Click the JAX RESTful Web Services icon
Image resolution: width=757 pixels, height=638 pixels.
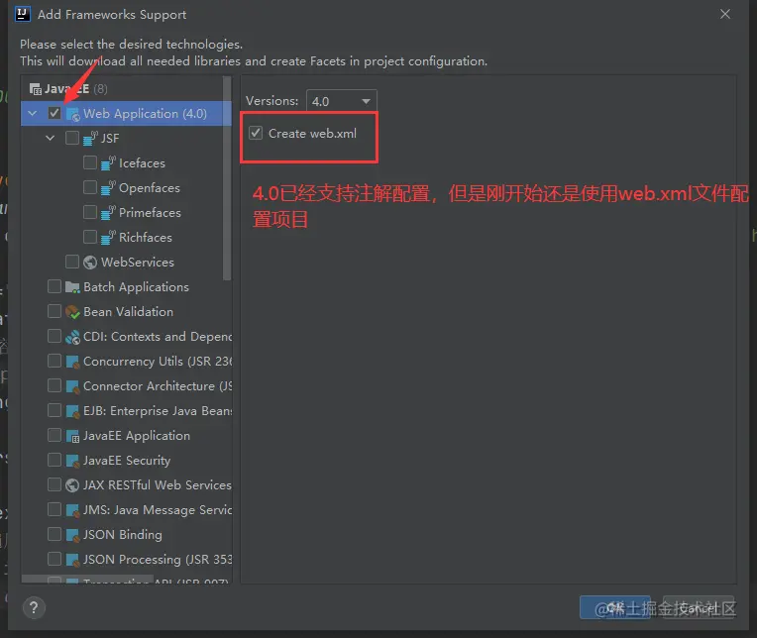pyautogui.click(x=72, y=485)
